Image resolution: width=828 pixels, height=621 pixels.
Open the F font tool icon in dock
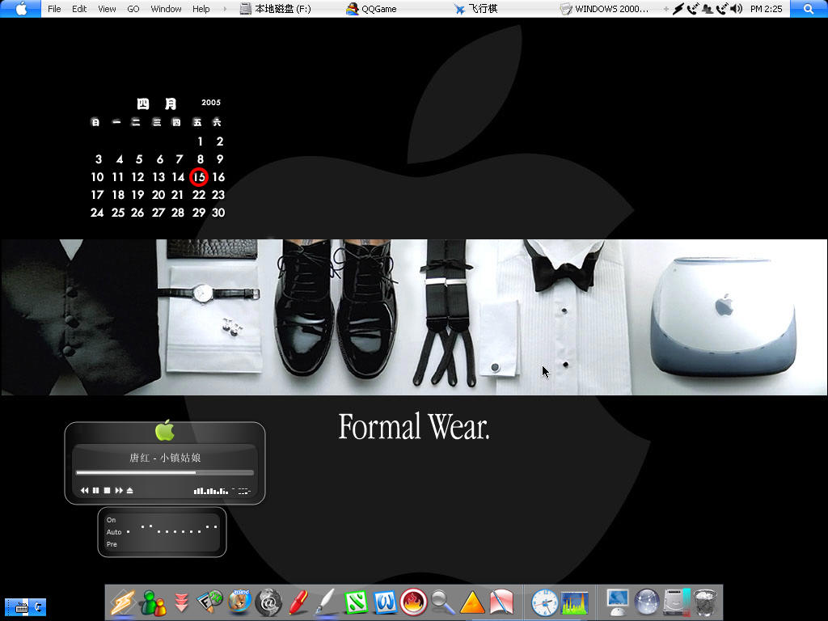(209, 602)
